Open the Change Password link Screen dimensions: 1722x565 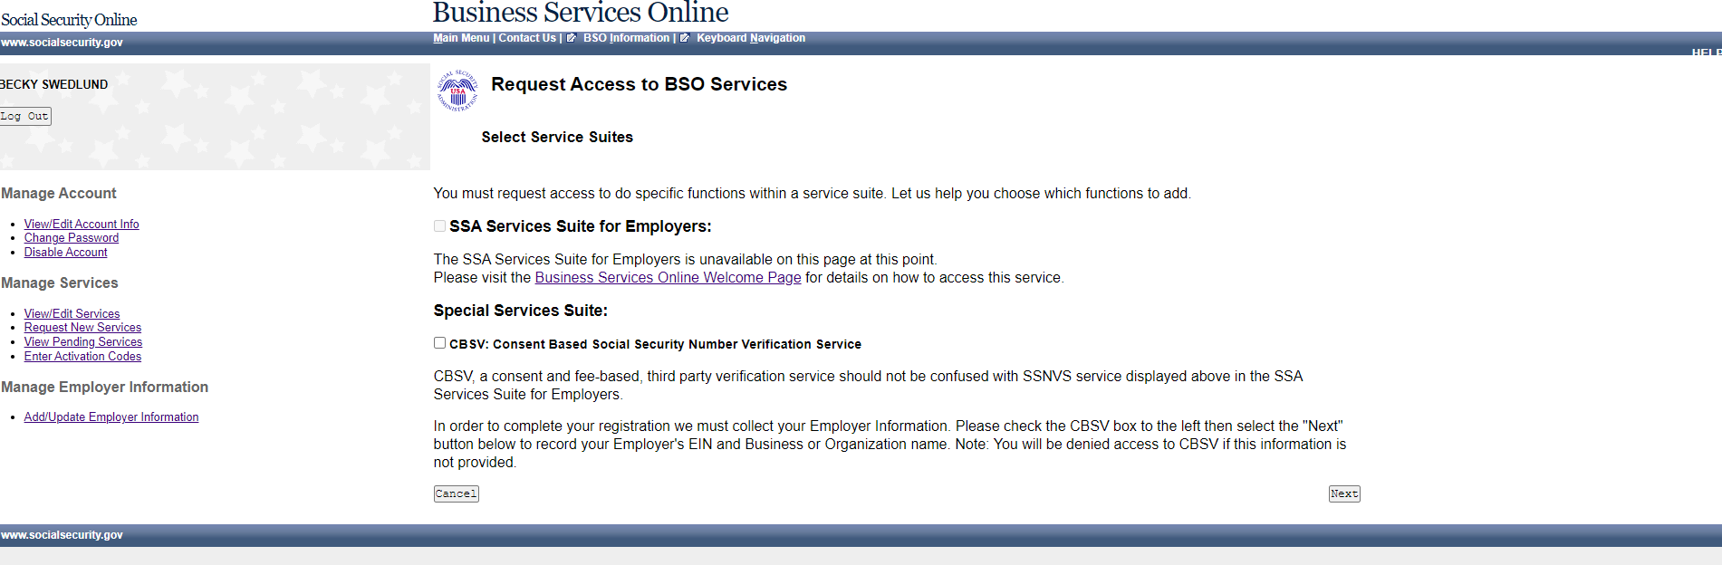click(72, 238)
